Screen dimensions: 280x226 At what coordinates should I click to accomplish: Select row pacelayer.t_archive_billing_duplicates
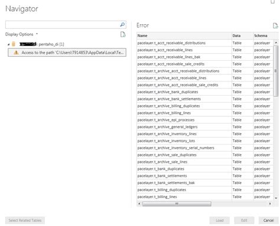pyautogui.click(x=205, y=106)
